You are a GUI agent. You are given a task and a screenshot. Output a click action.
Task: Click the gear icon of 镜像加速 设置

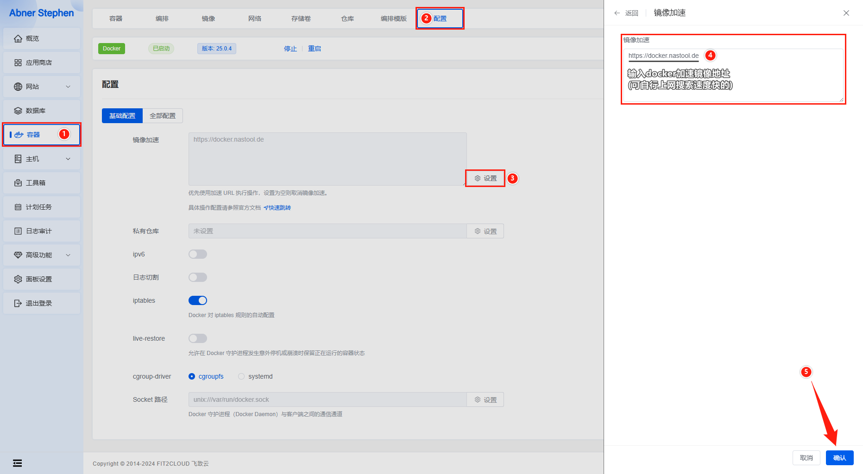477,178
